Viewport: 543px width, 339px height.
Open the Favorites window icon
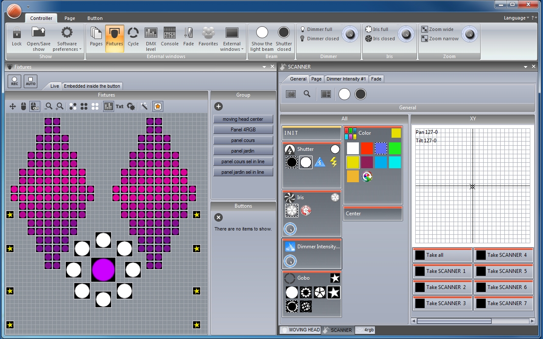pos(208,37)
